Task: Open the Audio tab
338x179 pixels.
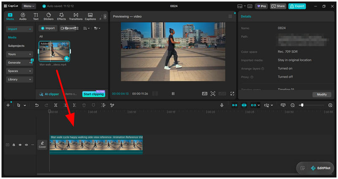Action: click(x=23, y=17)
